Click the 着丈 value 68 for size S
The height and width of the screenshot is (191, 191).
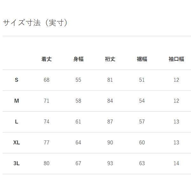pos(46,80)
